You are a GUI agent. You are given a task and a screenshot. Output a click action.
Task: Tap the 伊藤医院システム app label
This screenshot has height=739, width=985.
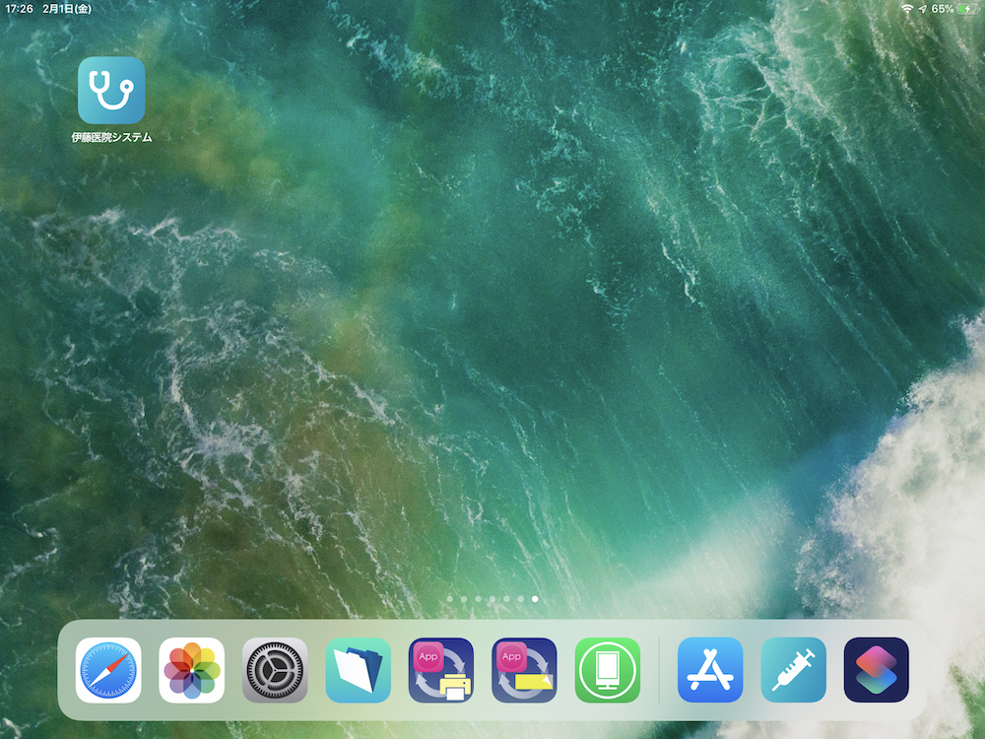112,137
